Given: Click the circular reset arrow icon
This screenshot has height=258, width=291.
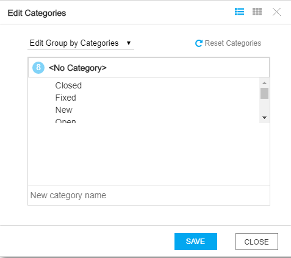Looking at the screenshot, I should pos(199,43).
